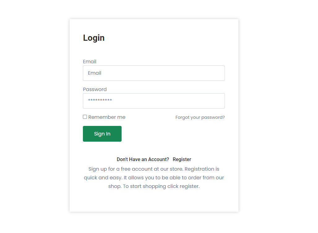Open the Register link

tap(182, 159)
